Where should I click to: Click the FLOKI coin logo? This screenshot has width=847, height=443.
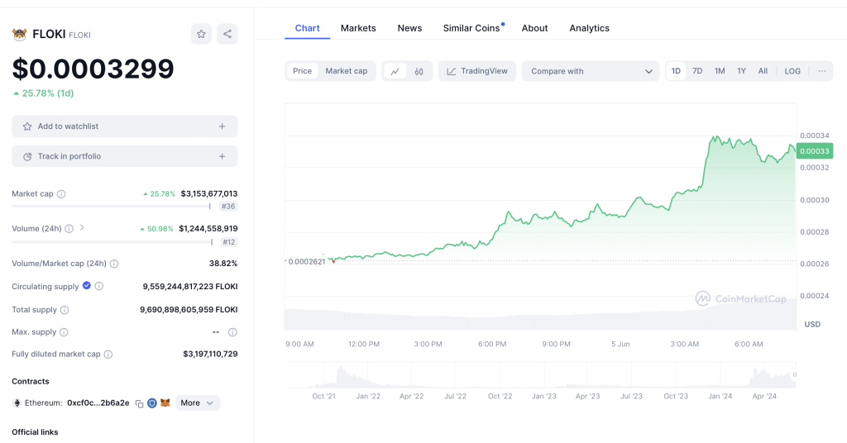point(20,35)
